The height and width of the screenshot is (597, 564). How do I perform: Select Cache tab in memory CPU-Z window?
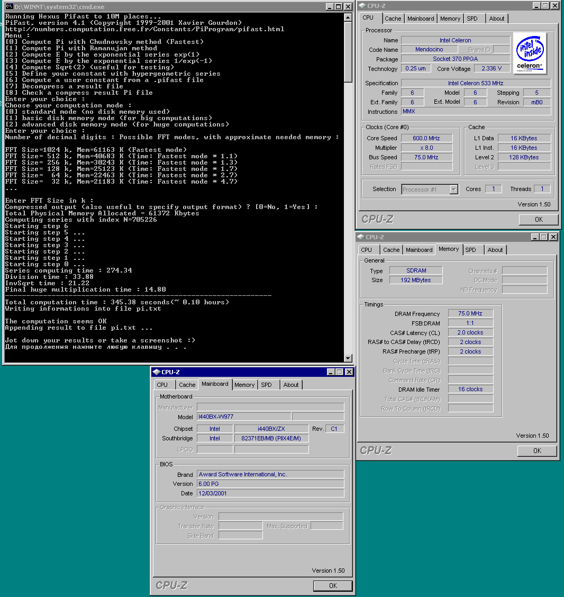pos(391,250)
